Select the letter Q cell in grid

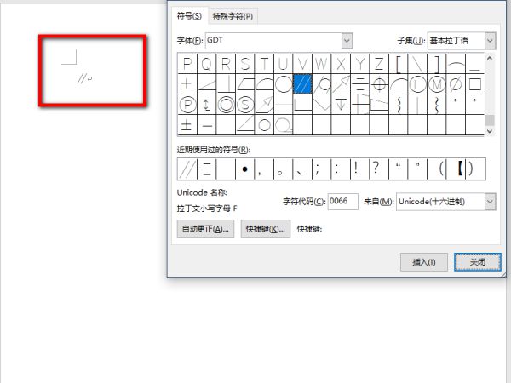[x=206, y=64]
